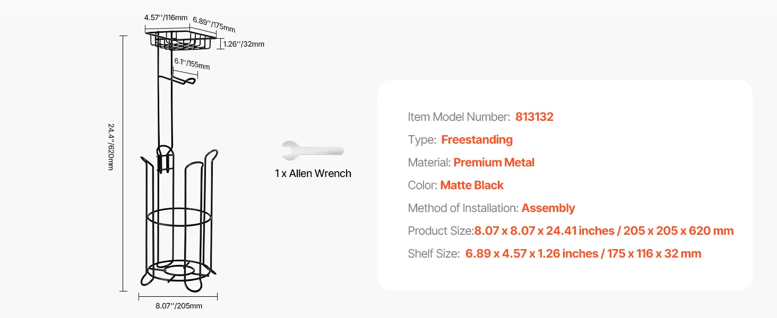Click the top shelf basket drawing
777x318 pixels.
pos(181,41)
